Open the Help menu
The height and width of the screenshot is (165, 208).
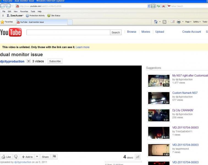tap(40, 11)
